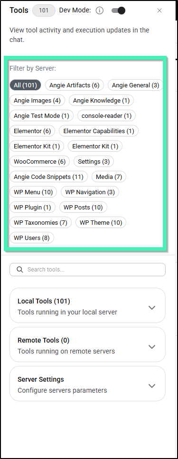Expand the Server Settings section

pyautogui.click(x=87, y=384)
